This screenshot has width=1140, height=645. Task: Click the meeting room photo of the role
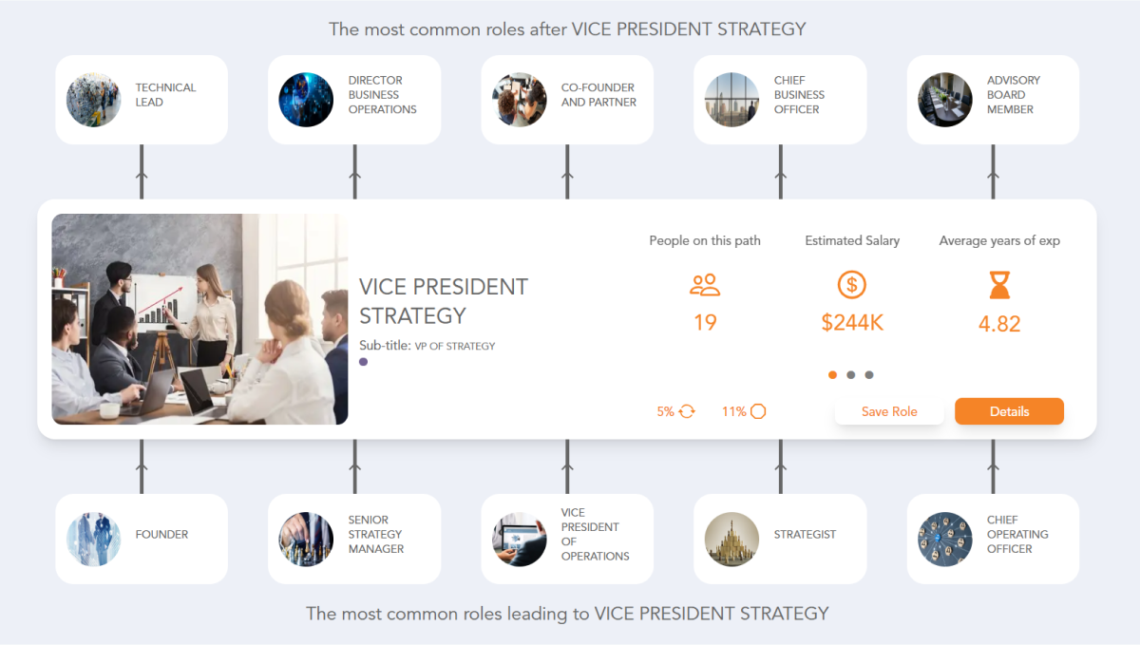[199, 317]
